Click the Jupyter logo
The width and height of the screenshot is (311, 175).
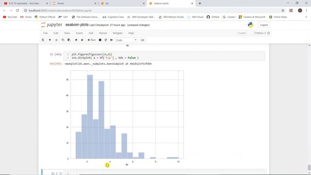click(52, 25)
